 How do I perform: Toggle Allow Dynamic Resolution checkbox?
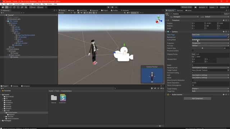193,80
